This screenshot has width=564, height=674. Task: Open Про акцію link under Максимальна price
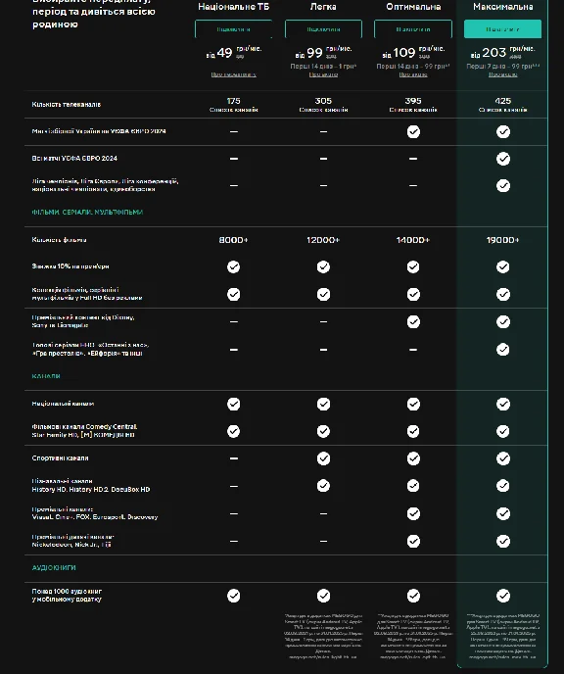coord(502,74)
